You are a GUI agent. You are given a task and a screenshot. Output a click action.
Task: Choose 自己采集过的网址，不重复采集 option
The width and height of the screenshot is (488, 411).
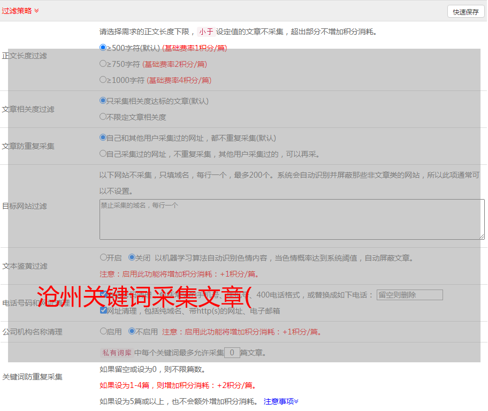[x=103, y=154]
